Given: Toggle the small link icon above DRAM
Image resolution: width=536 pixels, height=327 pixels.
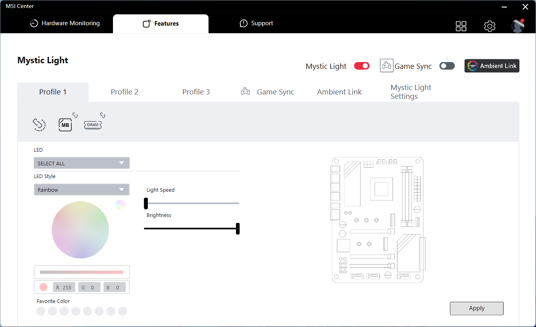Looking at the screenshot, I should coord(103,115).
